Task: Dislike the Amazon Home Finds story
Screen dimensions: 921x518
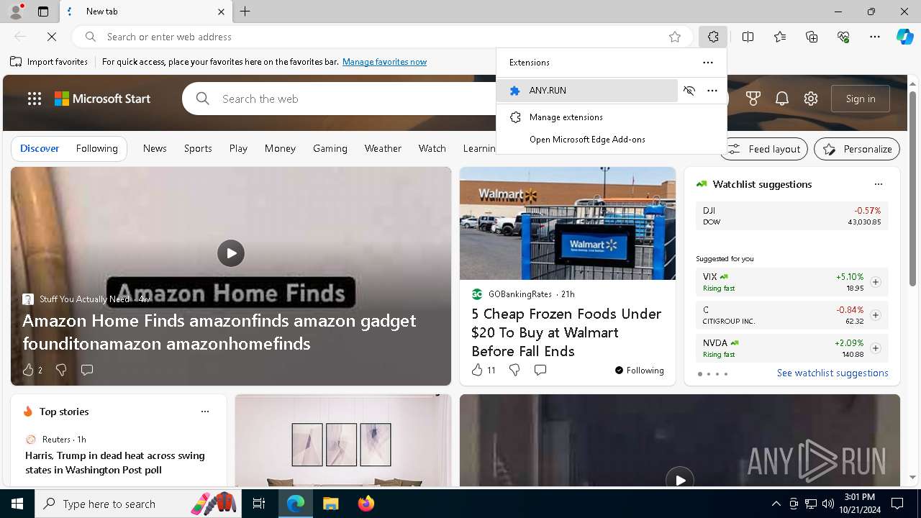Action: point(61,370)
